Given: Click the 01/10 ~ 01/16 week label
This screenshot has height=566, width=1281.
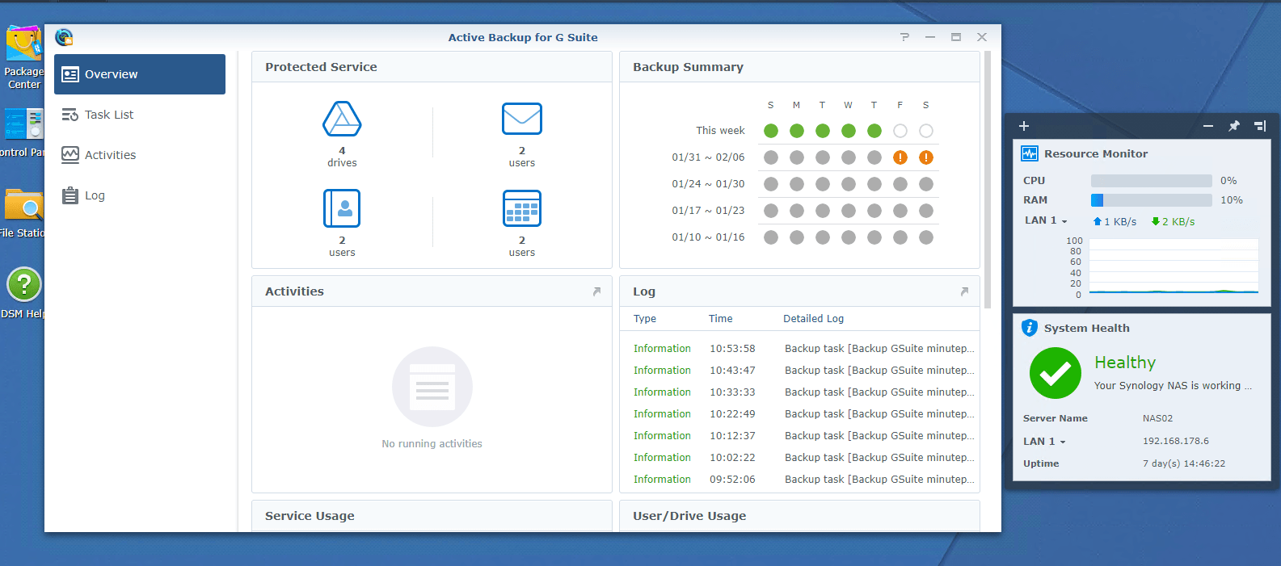Looking at the screenshot, I should pos(708,237).
